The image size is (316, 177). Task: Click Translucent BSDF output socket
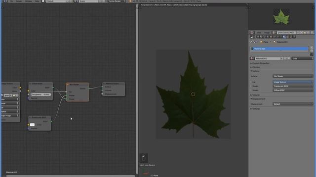(x=51, y=121)
